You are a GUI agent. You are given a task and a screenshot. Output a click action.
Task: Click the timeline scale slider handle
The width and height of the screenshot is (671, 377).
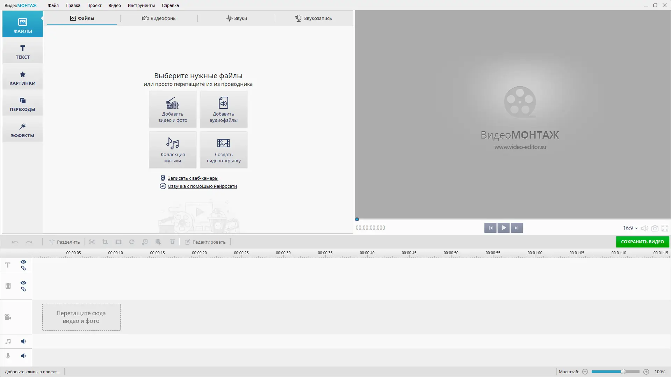623,372
